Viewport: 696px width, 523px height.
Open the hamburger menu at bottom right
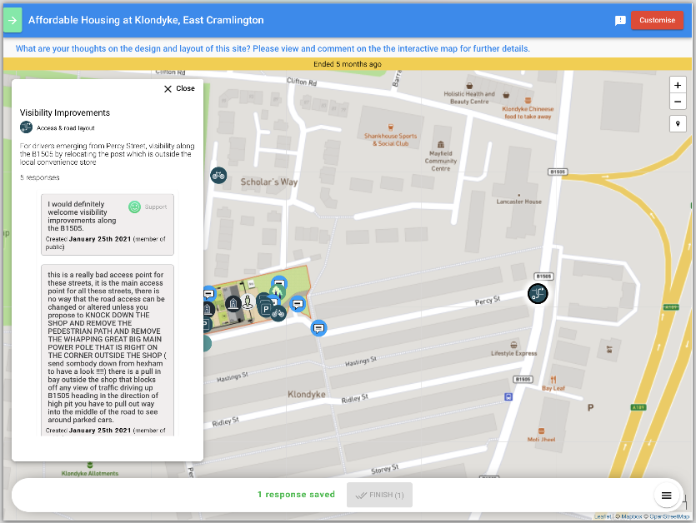click(x=666, y=496)
